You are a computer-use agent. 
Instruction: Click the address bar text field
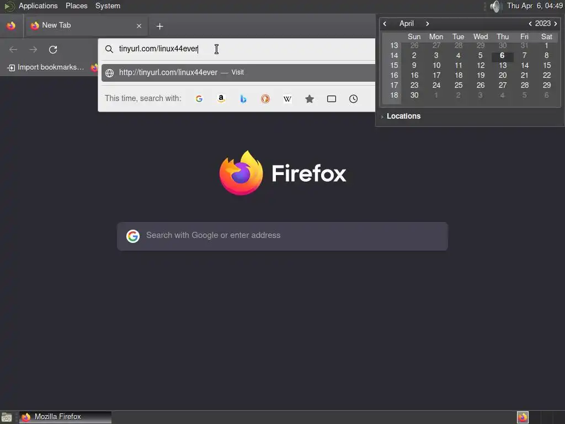point(238,49)
